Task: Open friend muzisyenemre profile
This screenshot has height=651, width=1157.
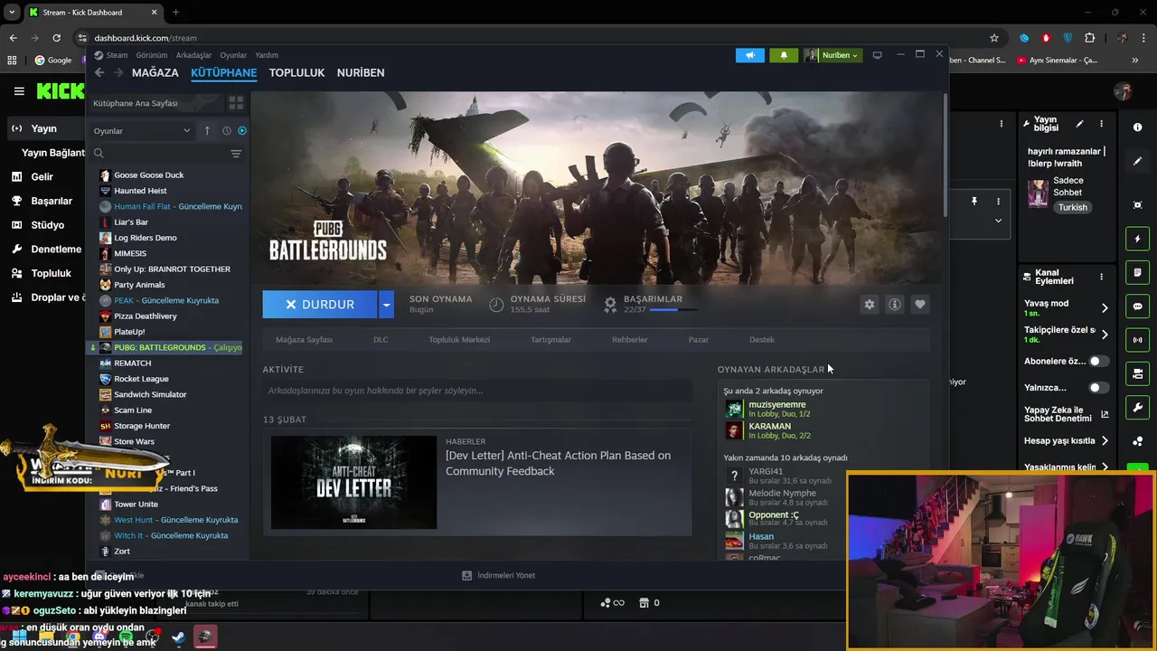Action: click(x=776, y=404)
